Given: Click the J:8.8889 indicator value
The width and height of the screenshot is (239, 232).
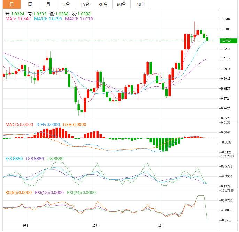Looking at the screenshot, I should pyautogui.click(x=55, y=159).
